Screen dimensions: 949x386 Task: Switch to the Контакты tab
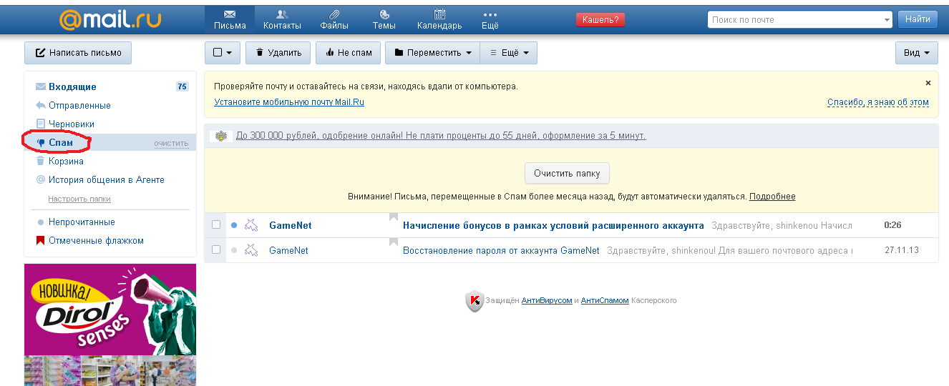(282, 20)
